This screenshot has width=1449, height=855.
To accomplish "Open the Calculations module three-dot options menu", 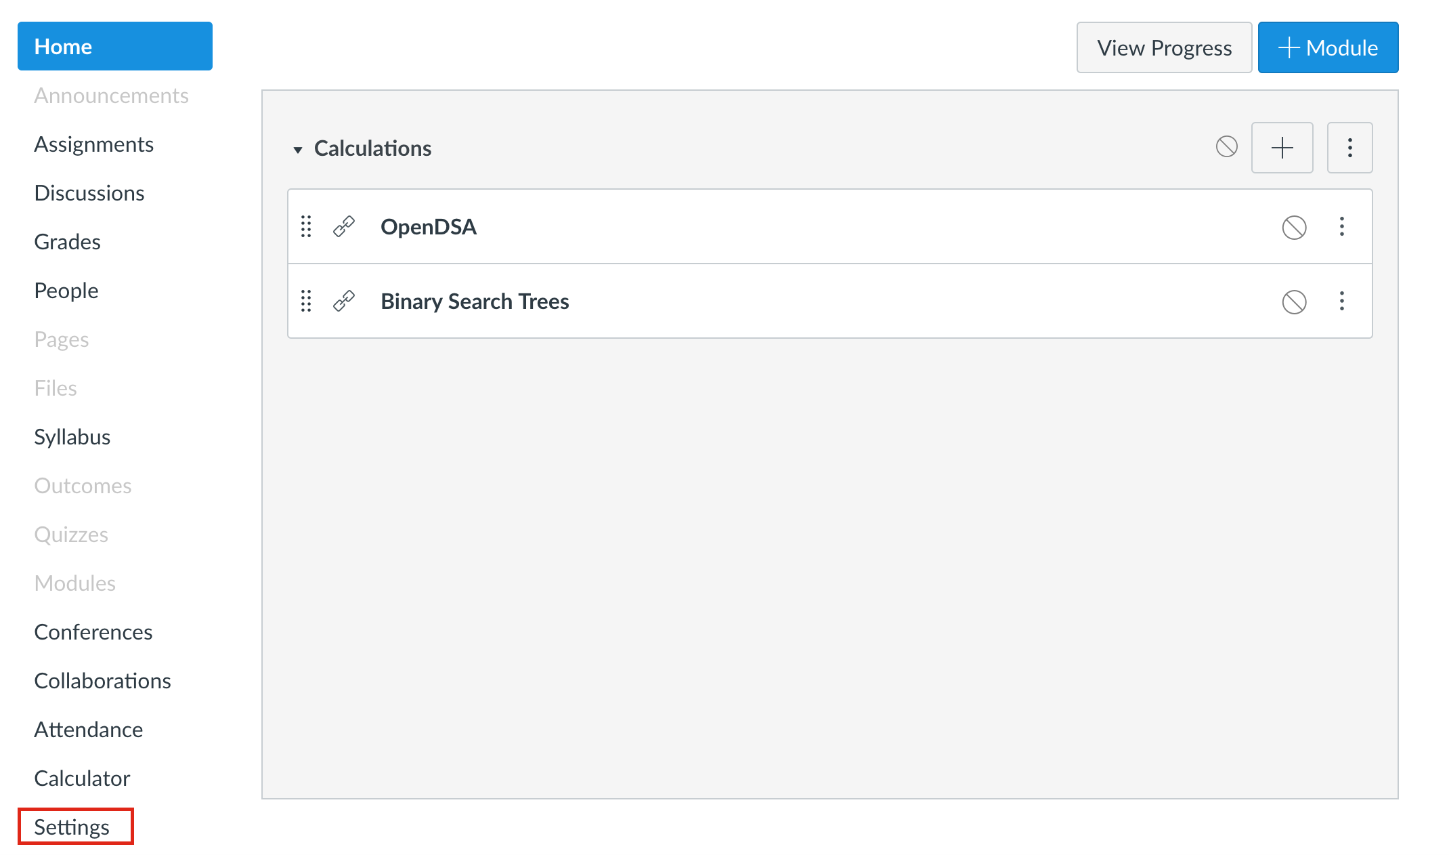I will coord(1349,148).
